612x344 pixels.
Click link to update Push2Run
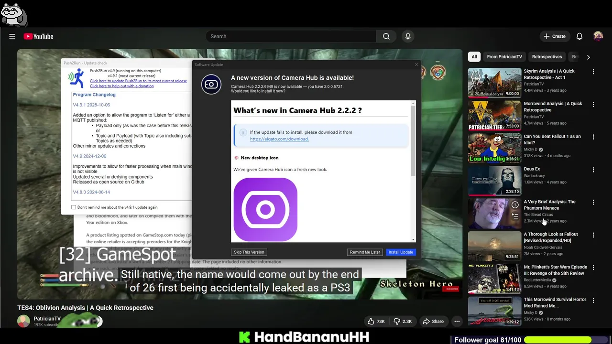coord(138,81)
